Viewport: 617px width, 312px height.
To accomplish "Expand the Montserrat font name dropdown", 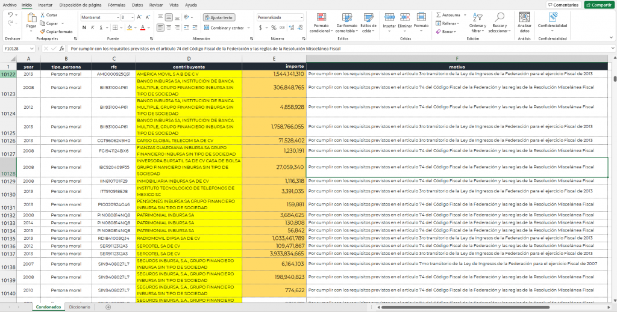I will point(117,17).
